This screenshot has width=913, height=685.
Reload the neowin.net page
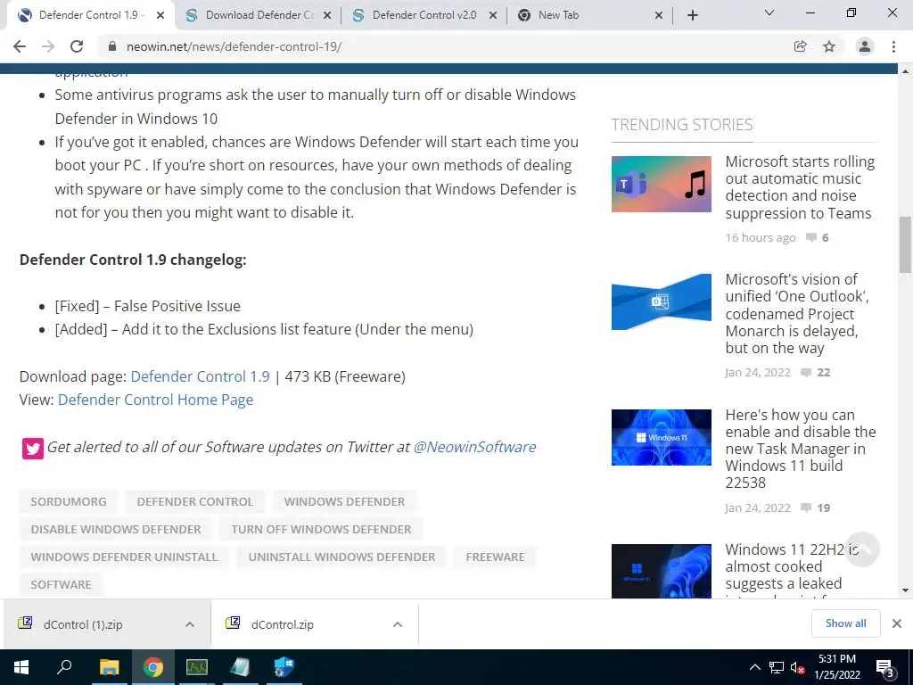(77, 46)
